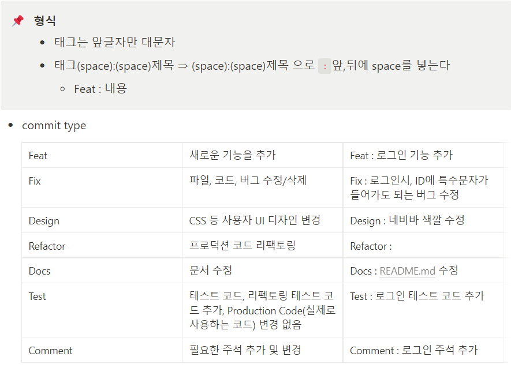
Task: Click the '태그(space):(space)제목' rule bullet
Action: [x=252, y=66]
